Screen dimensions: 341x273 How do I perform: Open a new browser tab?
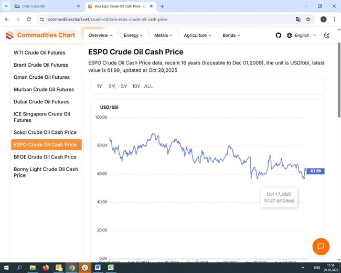pos(162,6)
